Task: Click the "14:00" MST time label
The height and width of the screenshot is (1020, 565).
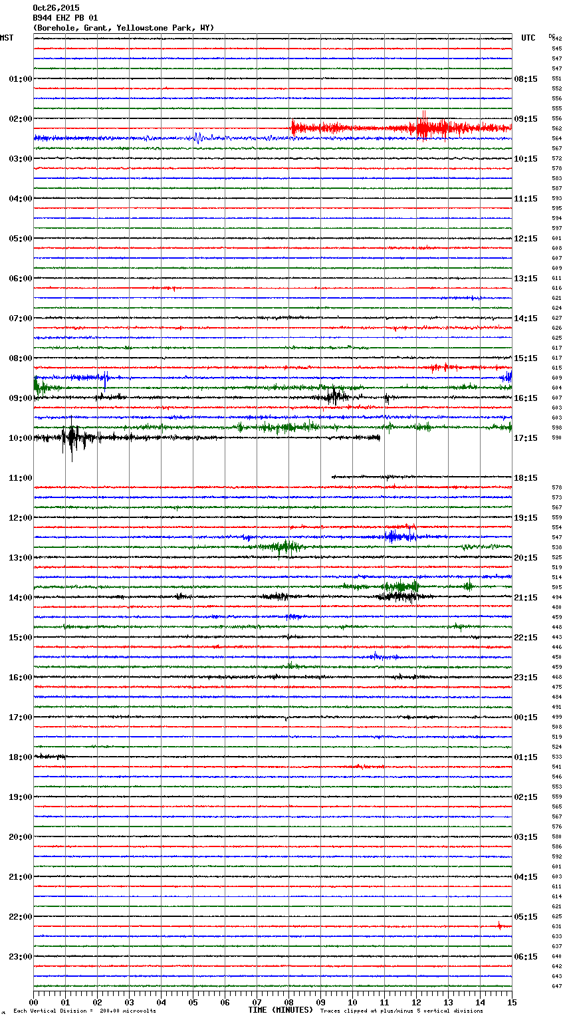Action: pyautogui.click(x=21, y=598)
